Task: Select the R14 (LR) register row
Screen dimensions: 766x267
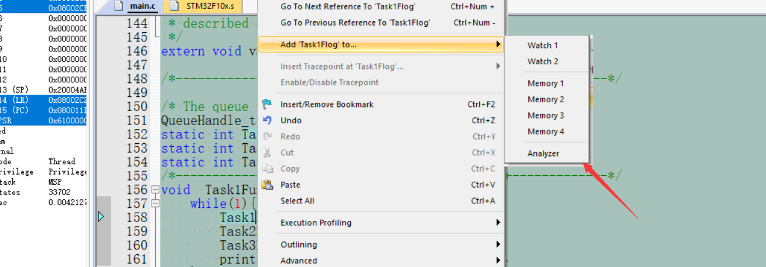Action: [x=43, y=100]
